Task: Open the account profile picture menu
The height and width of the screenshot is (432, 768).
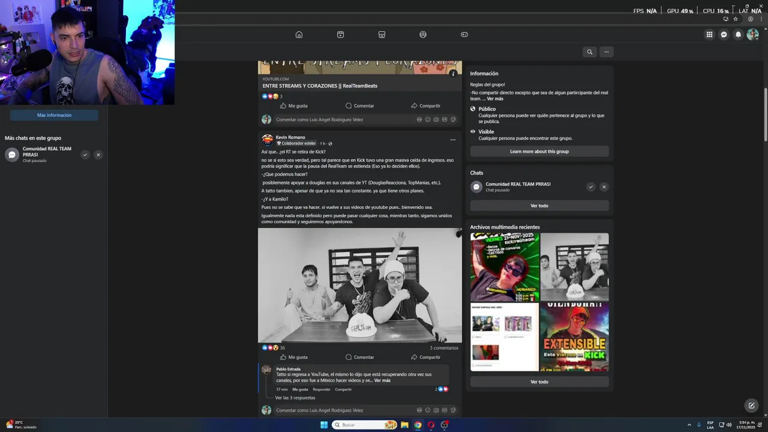Action: [x=752, y=35]
